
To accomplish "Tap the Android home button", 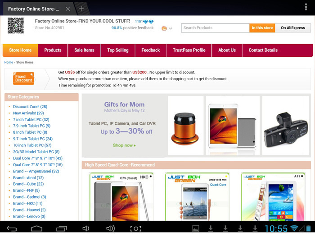I will tap(36, 228).
